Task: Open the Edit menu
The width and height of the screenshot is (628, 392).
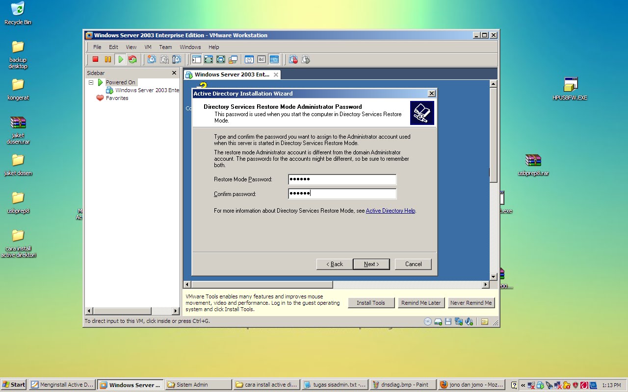Action: (x=113, y=47)
